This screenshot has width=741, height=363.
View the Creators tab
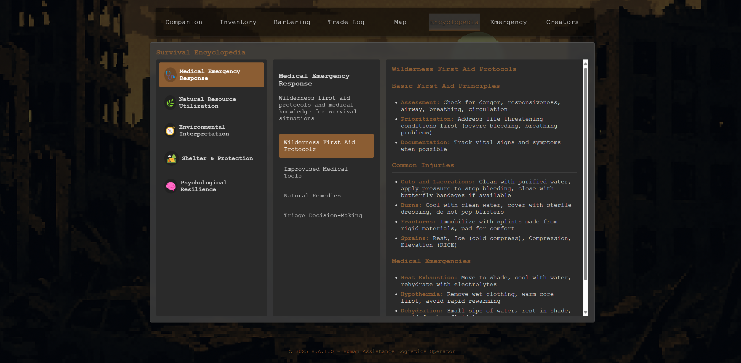562,22
